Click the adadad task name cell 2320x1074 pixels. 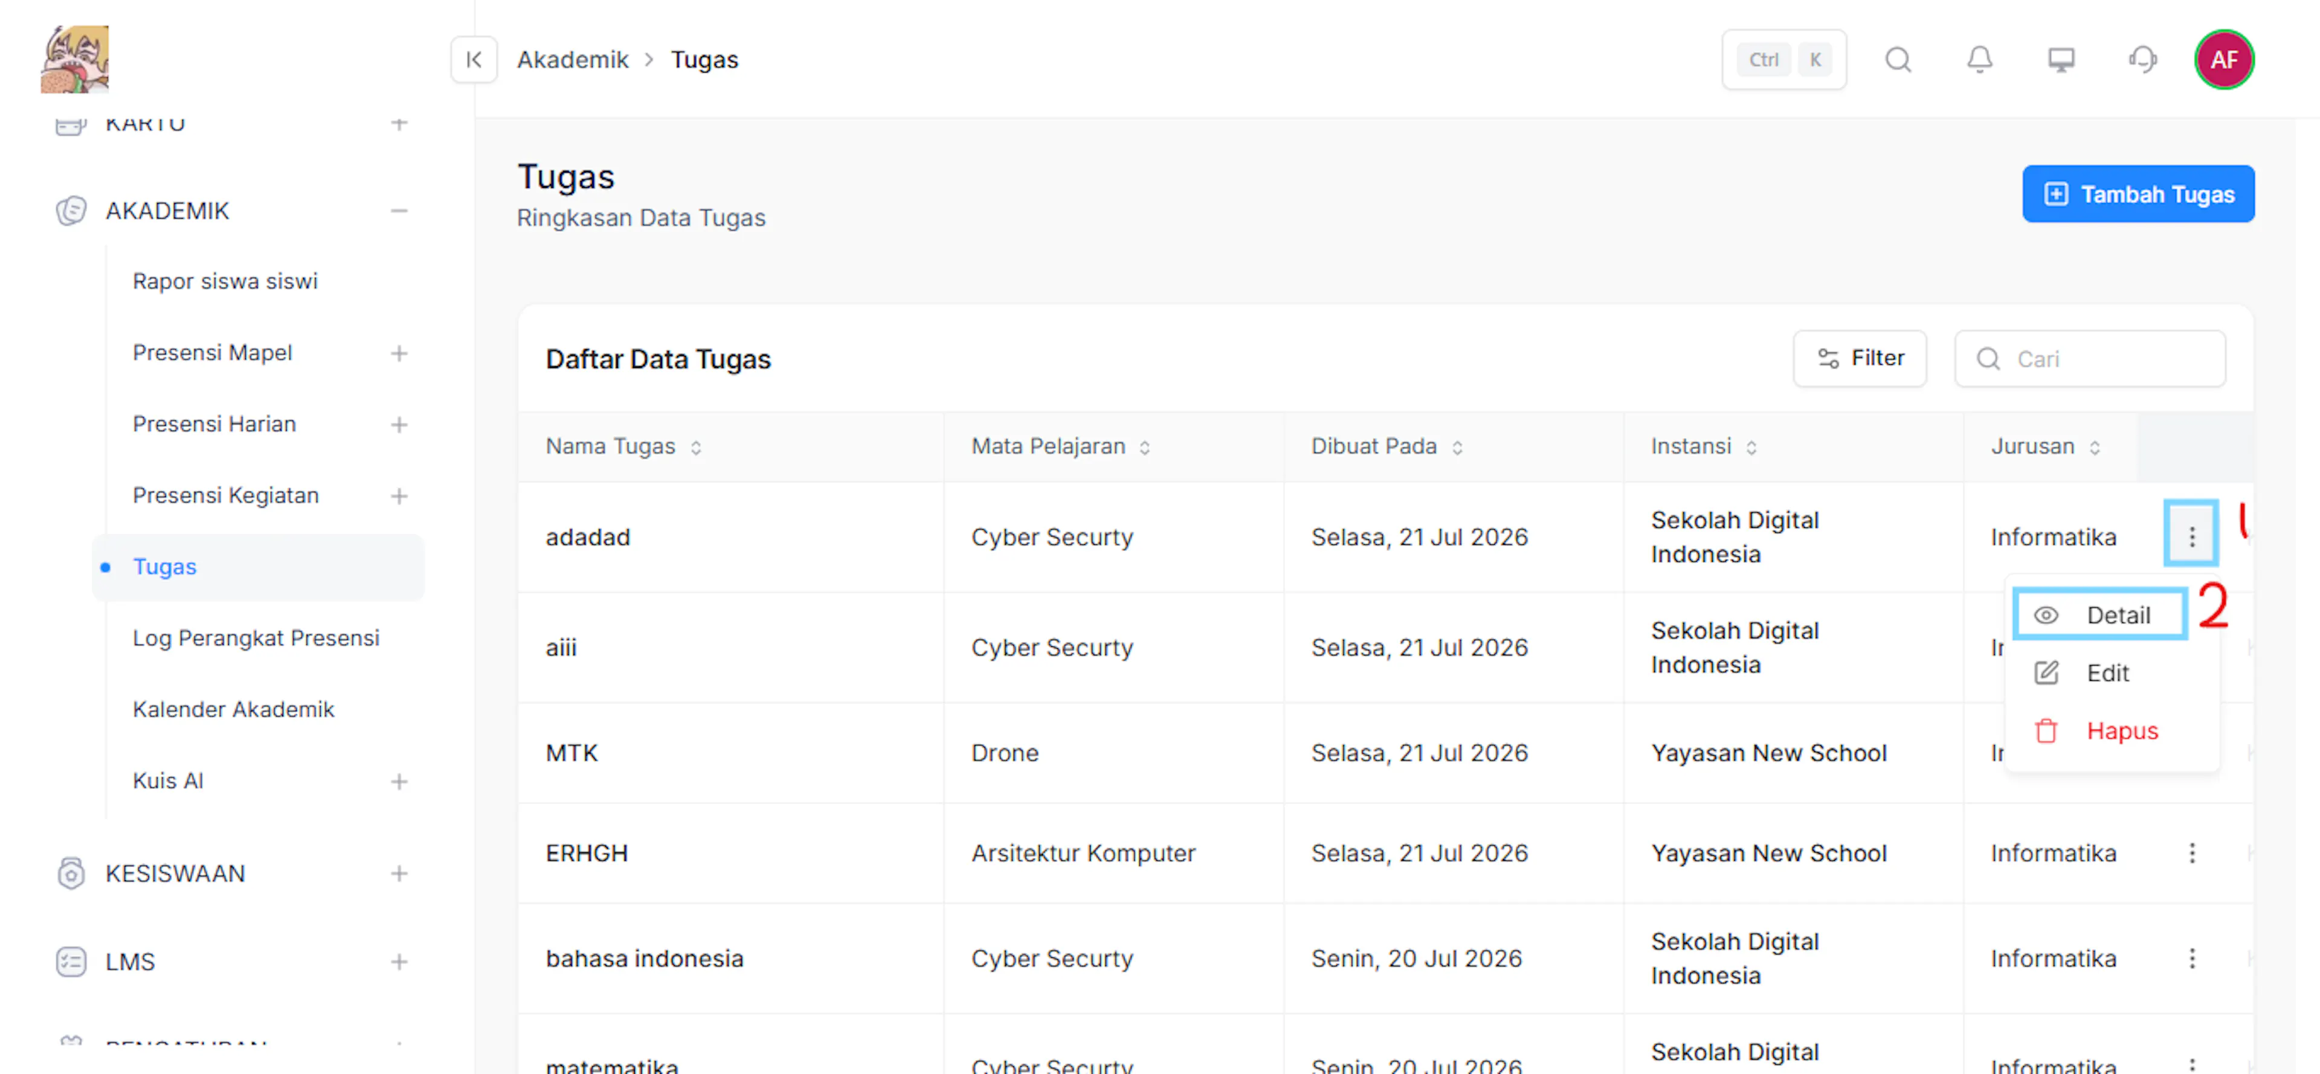(587, 536)
